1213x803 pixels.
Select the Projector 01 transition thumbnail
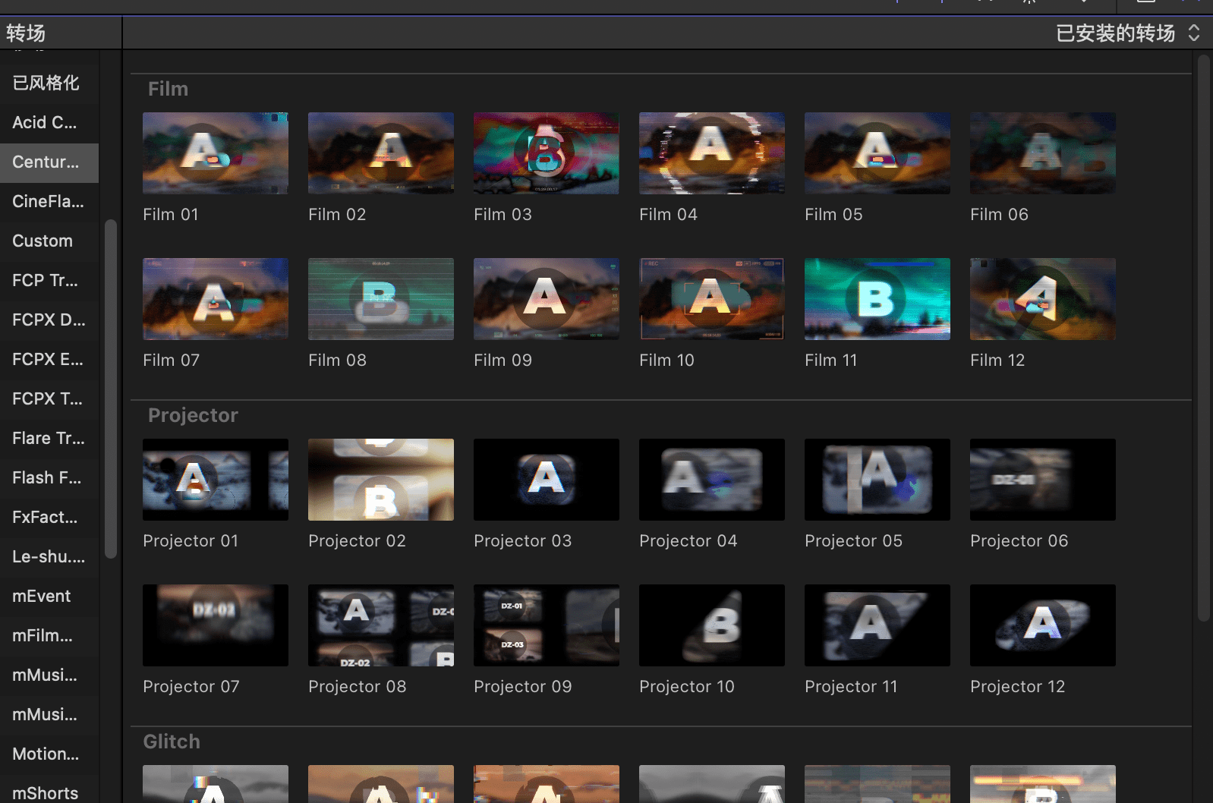(x=216, y=480)
